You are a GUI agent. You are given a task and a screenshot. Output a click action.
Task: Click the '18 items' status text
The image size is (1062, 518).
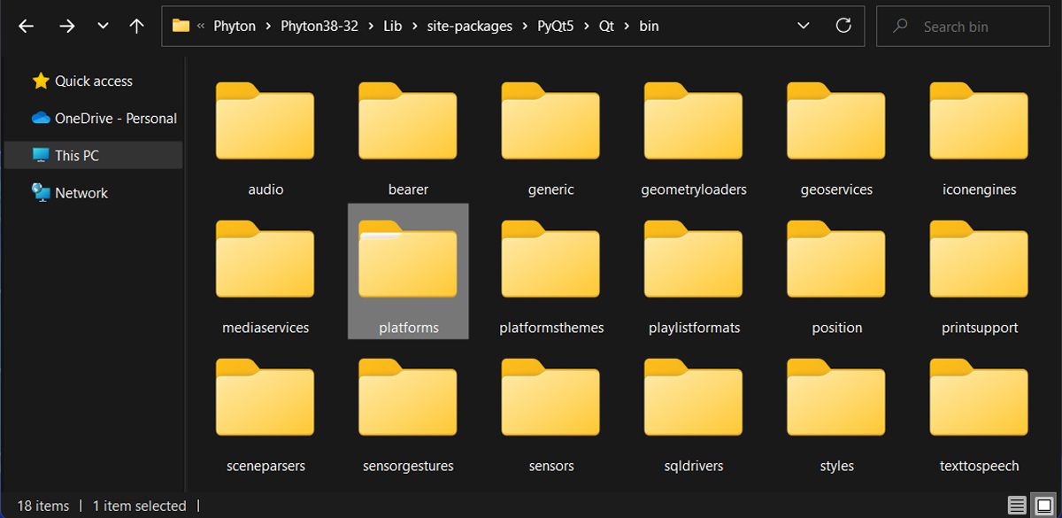click(42, 506)
